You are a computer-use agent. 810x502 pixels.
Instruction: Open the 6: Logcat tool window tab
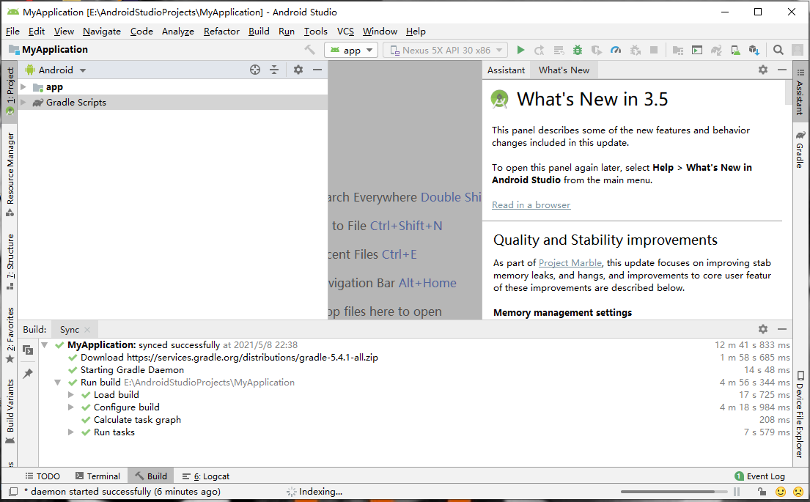pos(205,476)
